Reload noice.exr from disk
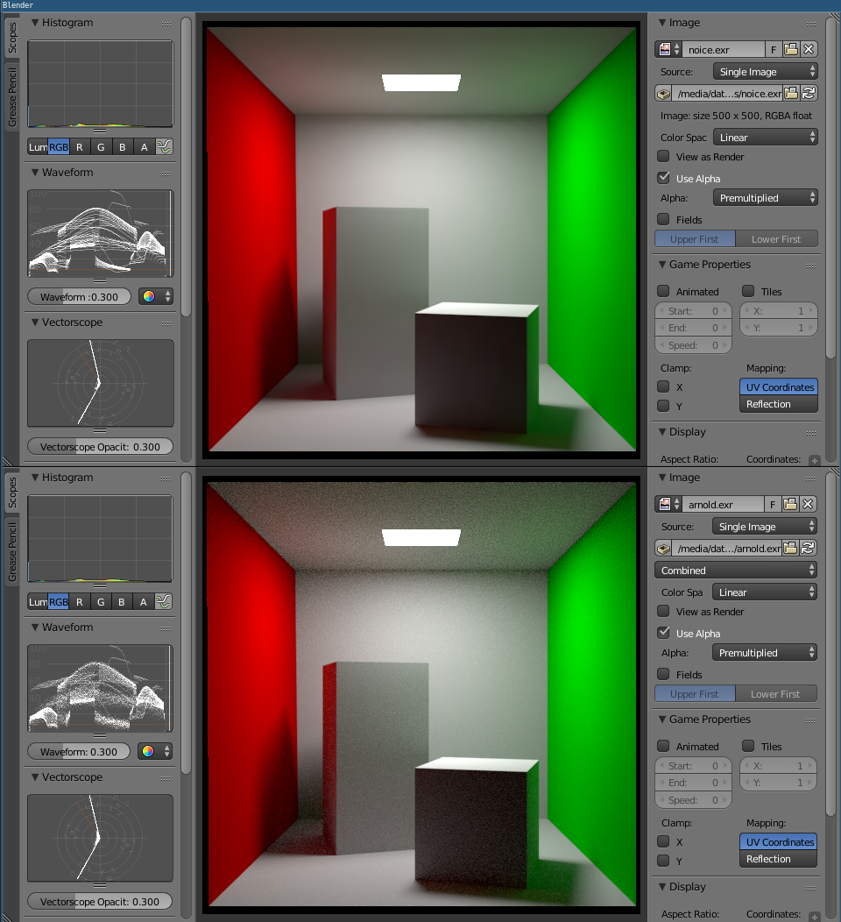This screenshot has width=841, height=922. pyautogui.click(x=807, y=93)
